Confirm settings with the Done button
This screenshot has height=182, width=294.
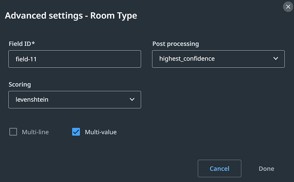coord(266,169)
